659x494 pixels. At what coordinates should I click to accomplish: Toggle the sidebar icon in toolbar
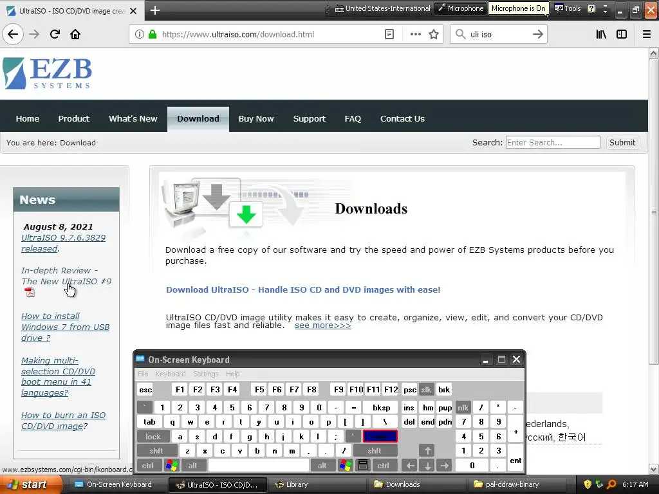click(622, 35)
